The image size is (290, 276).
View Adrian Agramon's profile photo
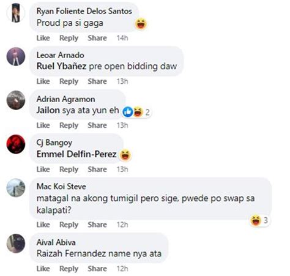tap(16, 100)
